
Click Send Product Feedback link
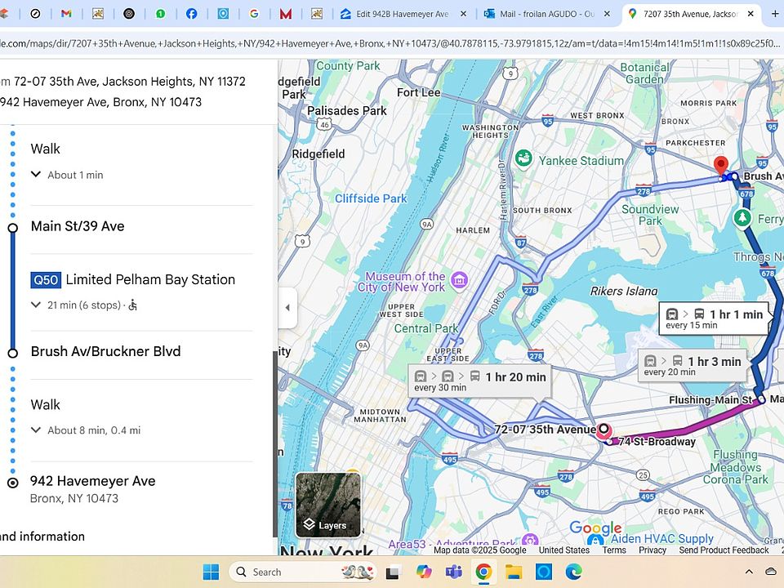[x=724, y=550]
